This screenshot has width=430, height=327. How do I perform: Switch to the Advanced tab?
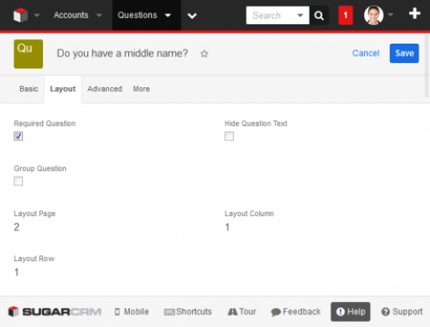(x=105, y=89)
